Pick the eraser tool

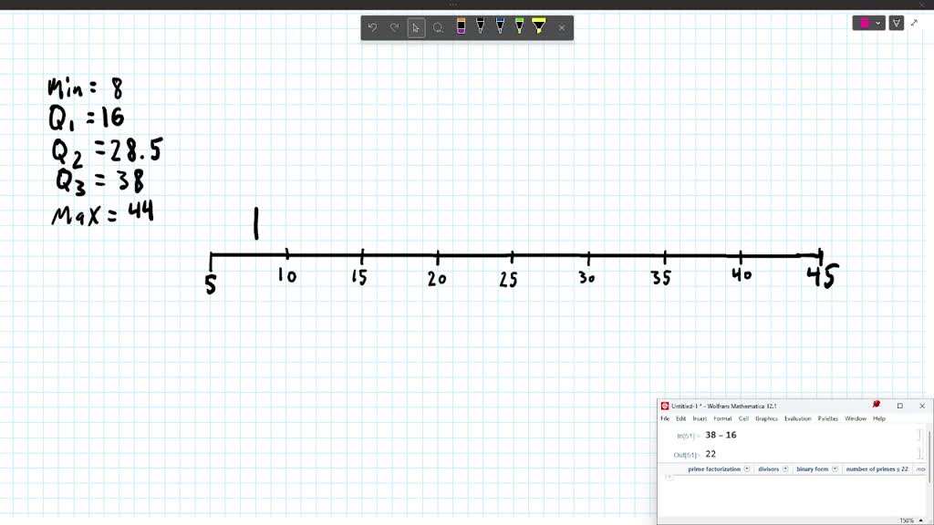(461, 27)
